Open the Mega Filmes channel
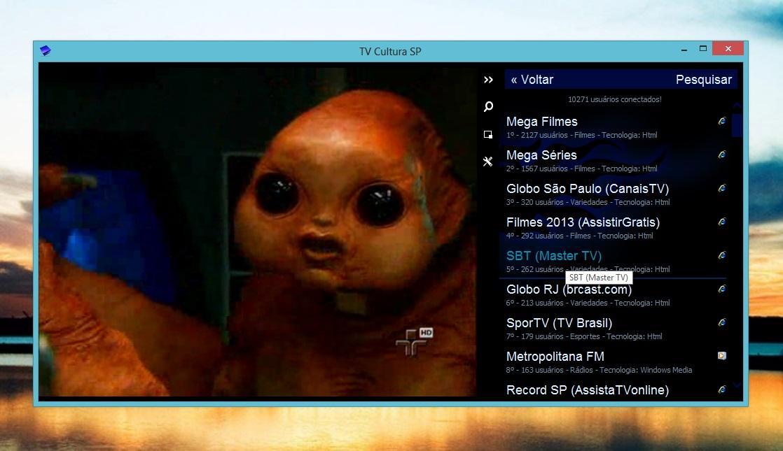The image size is (783, 451). pyautogui.click(x=542, y=122)
